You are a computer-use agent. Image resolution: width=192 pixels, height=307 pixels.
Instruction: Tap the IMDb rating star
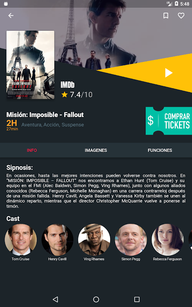(x=64, y=95)
